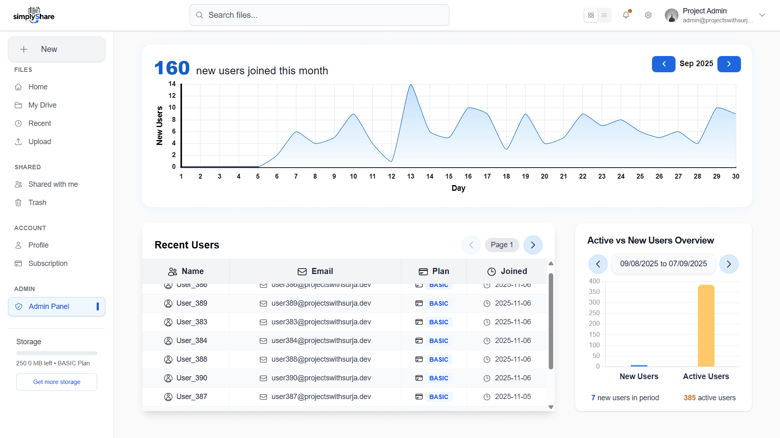Click the shield icon beside Admin Panel
Screen dimensions: 780x438
(x=19, y=306)
